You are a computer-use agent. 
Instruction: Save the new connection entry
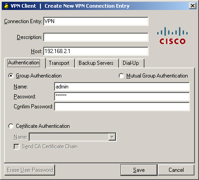click(139, 170)
